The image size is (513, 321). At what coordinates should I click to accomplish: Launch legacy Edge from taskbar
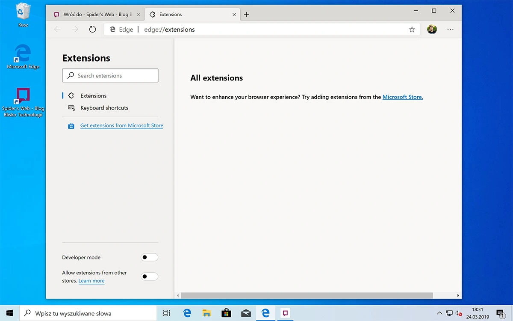coord(187,313)
